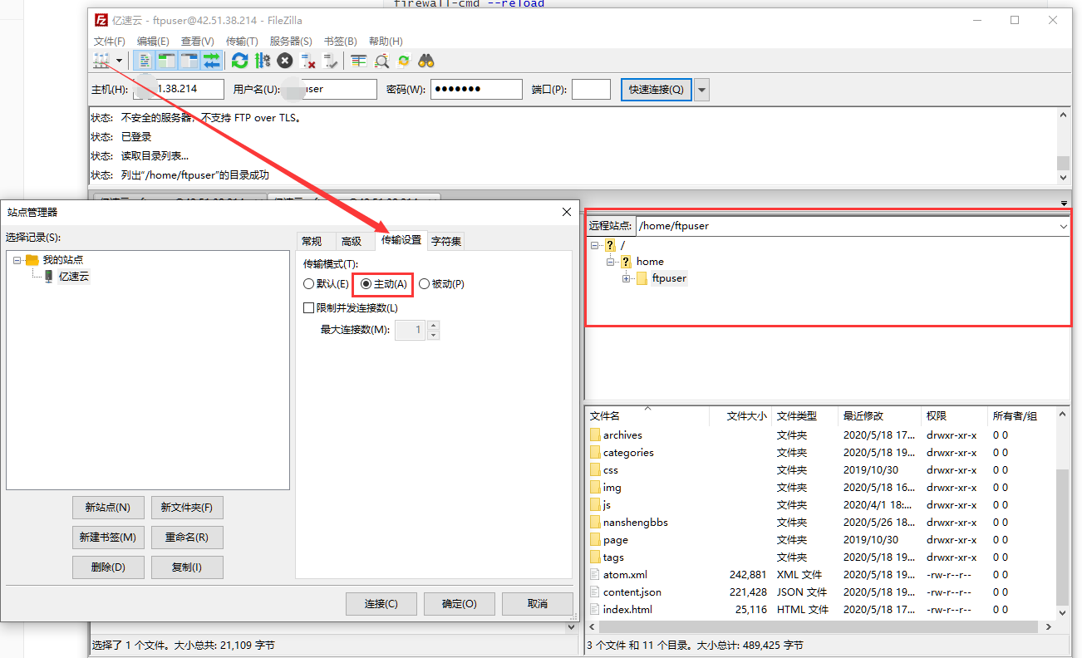Click the img folder icon

point(595,487)
